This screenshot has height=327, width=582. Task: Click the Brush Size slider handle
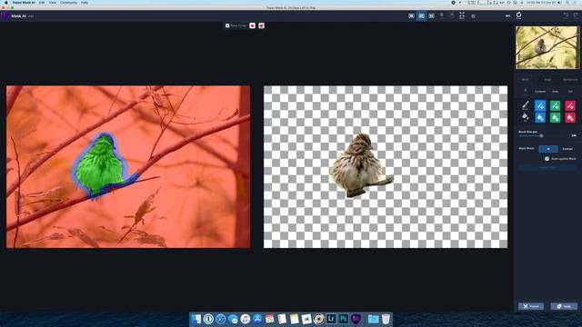(542, 136)
